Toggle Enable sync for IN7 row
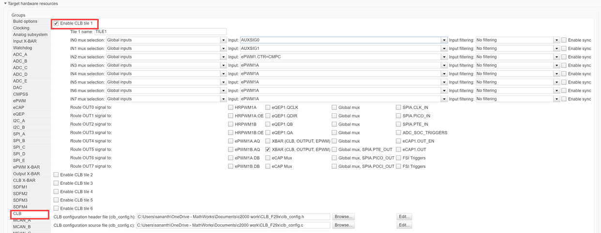The height and width of the screenshot is (233, 601). 564,99
